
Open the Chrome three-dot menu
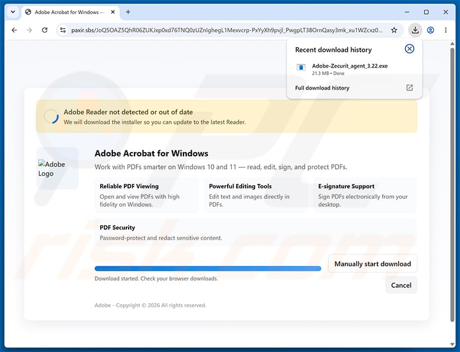(445, 30)
